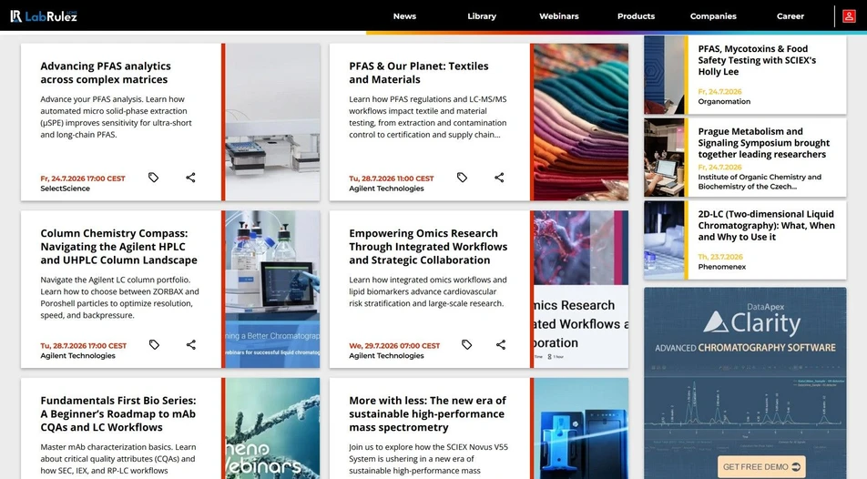Viewport: 867px width, 479px height.
Task: Click 'SelectScience' organizer name
Action: pos(65,189)
